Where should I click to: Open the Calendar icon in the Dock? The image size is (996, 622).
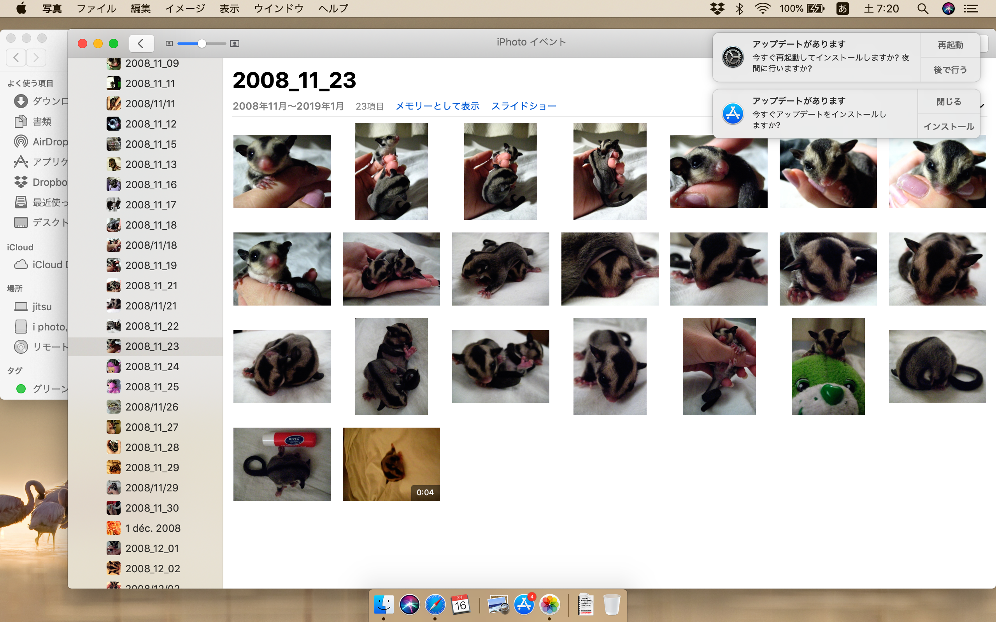[x=460, y=605]
